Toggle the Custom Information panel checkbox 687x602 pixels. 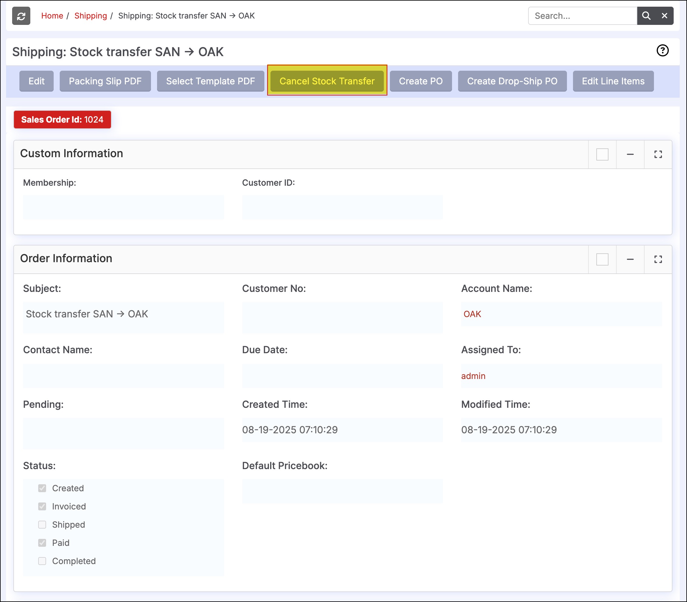click(x=602, y=154)
